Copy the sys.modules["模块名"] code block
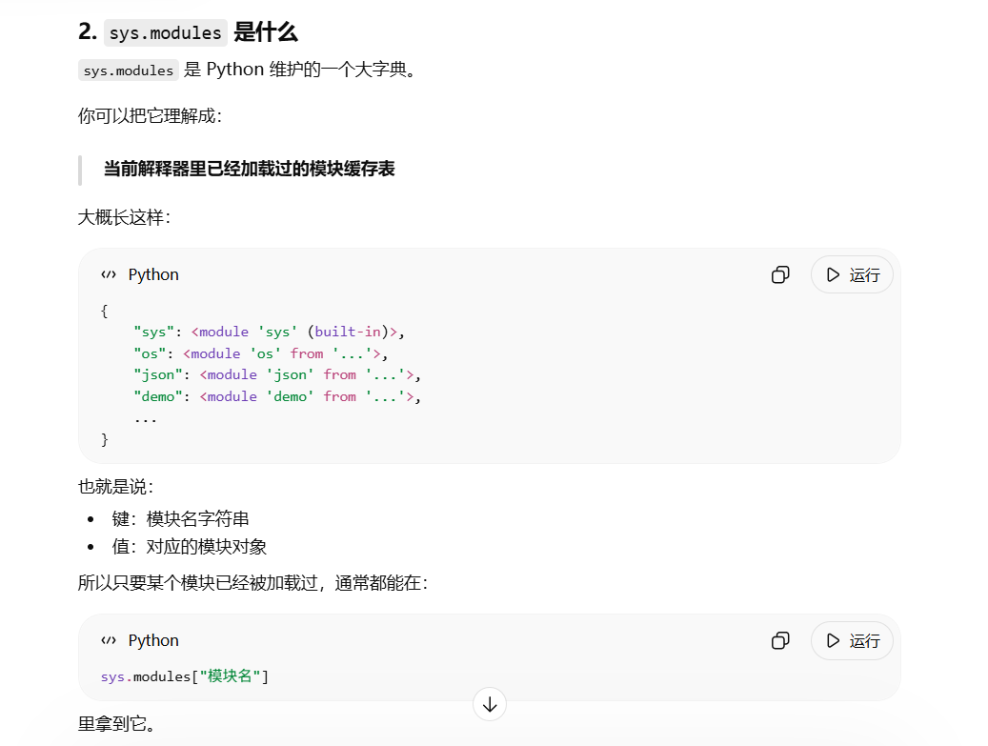This screenshot has width=988, height=746. pyautogui.click(x=780, y=641)
